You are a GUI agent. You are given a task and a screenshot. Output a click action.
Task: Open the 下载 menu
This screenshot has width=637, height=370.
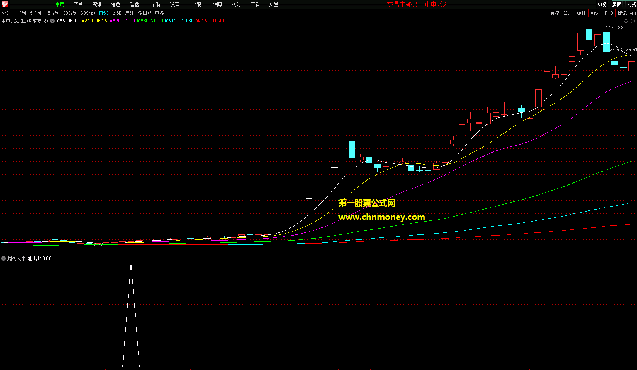[x=255, y=4]
